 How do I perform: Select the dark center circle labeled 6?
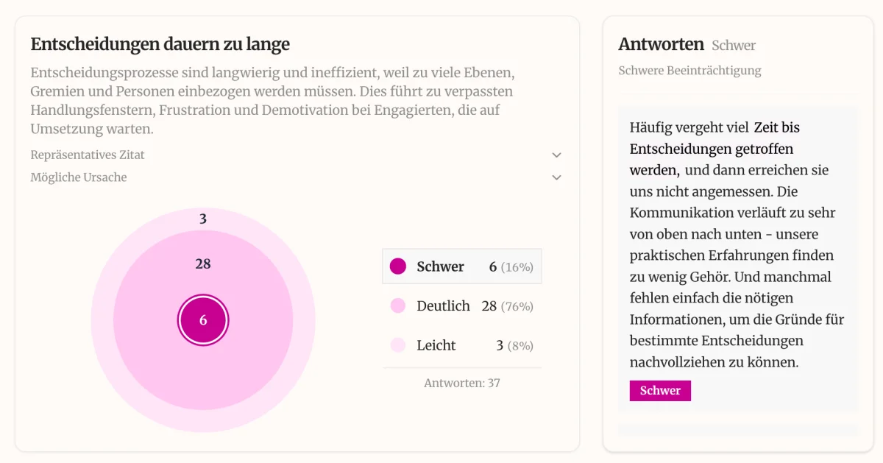click(203, 320)
